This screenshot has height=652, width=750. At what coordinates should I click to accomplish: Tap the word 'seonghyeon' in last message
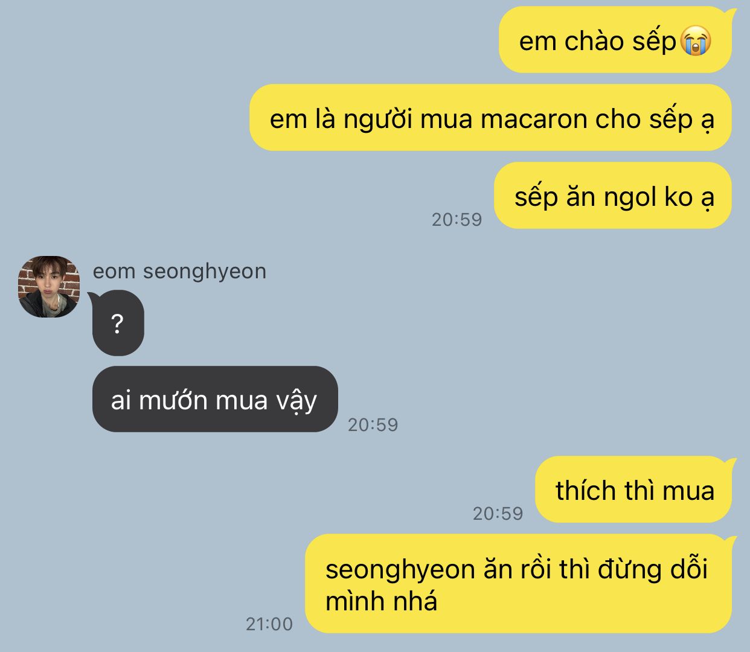click(x=400, y=570)
